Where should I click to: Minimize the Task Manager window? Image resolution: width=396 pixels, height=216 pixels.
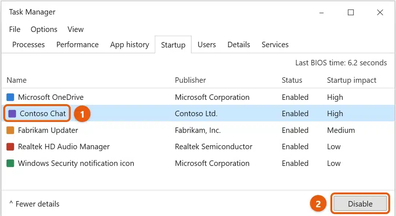click(321, 12)
